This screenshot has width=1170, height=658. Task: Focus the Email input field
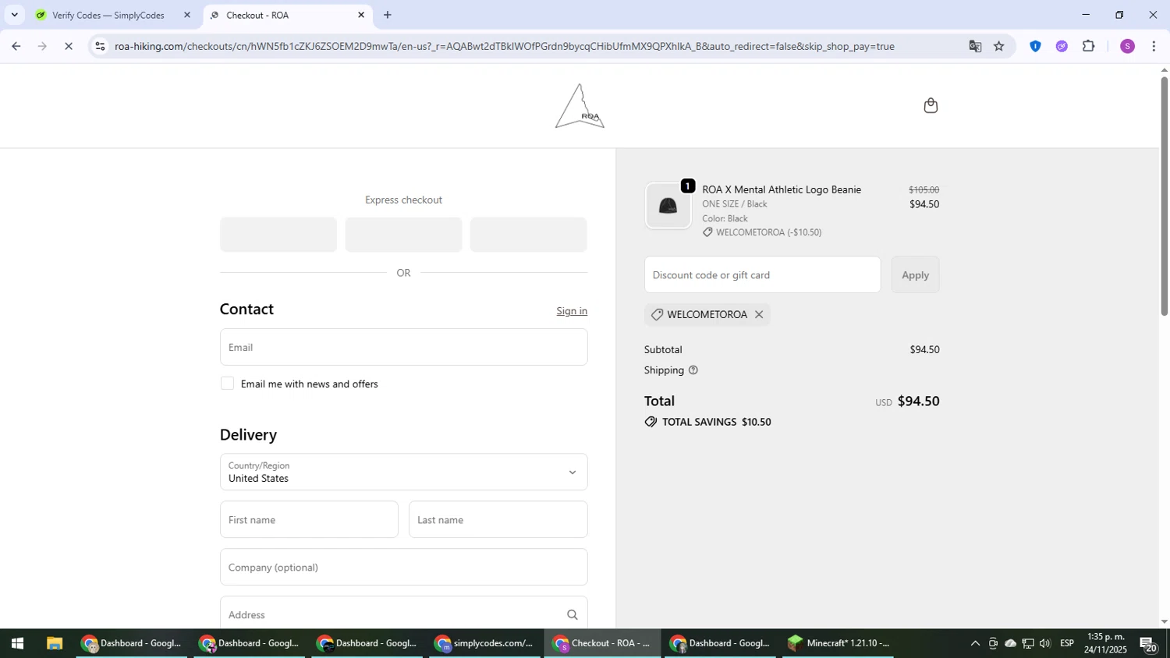point(403,347)
